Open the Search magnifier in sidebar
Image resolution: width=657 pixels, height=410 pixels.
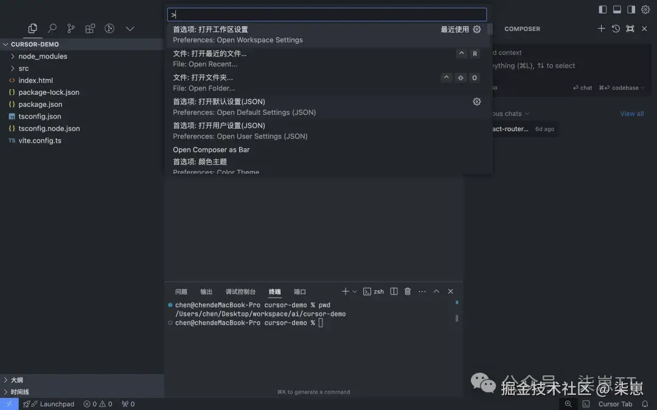(52, 29)
